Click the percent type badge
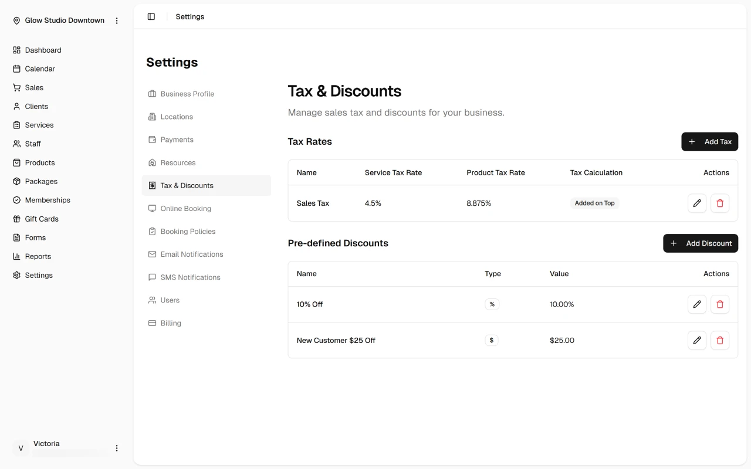This screenshot has width=751, height=469. pyautogui.click(x=492, y=304)
